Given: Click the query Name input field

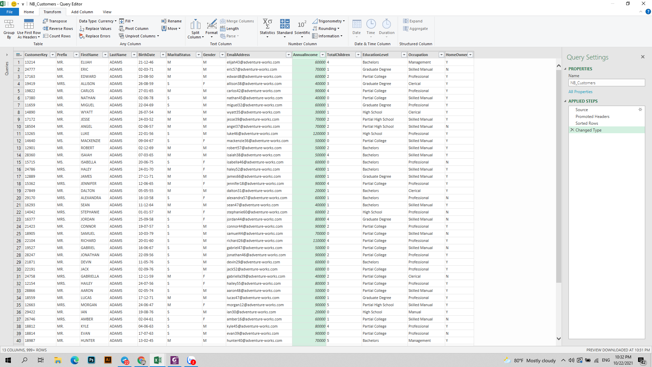Looking at the screenshot, I should coord(606,83).
